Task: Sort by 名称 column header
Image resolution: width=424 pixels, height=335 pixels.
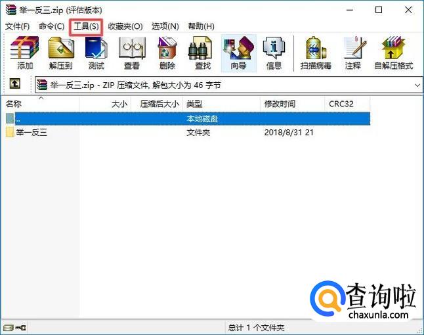Action: pyautogui.click(x=41, y=104)
